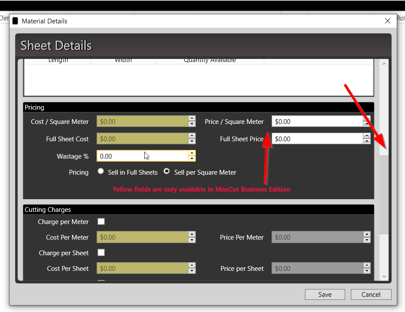Focus the Wastage % input field
The image size is (405, 312).
coord(142,156)
